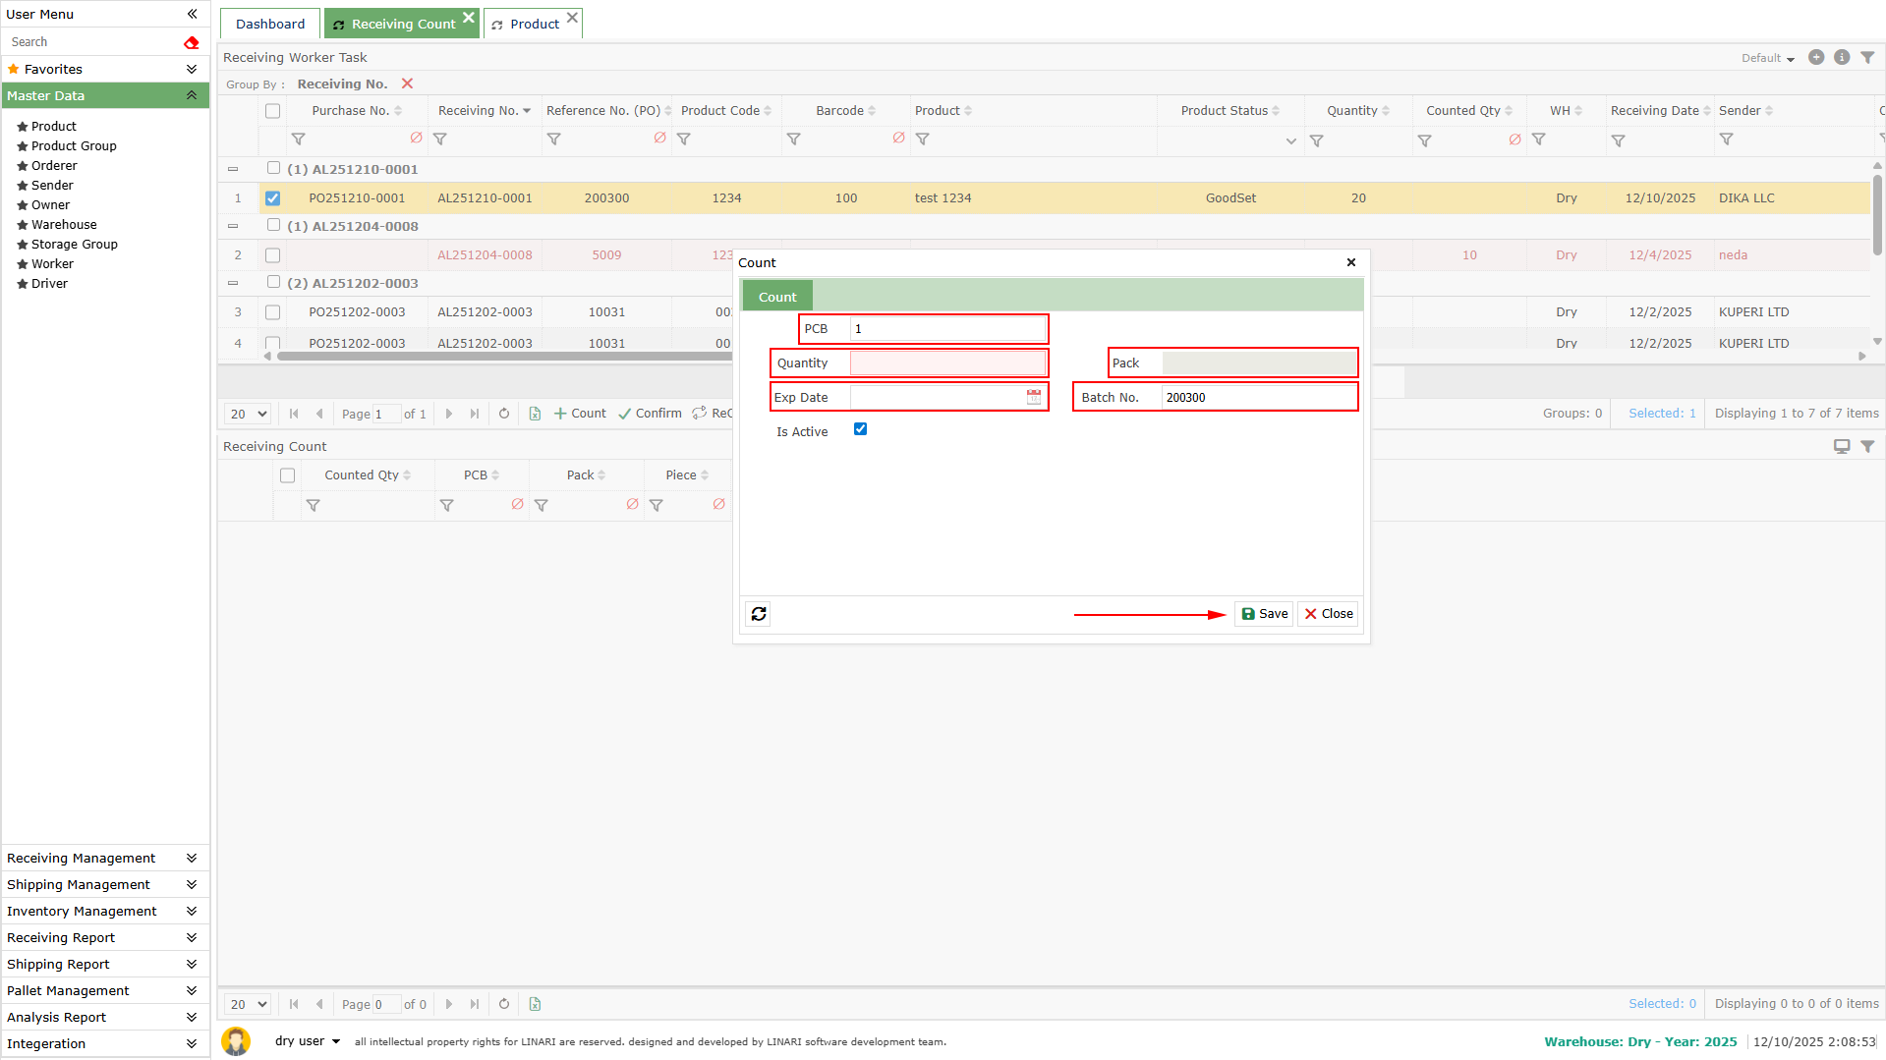Screen dimensions: 1886x1060
Task: Click the red eraser icon beside Search
Action: (191, 42)
